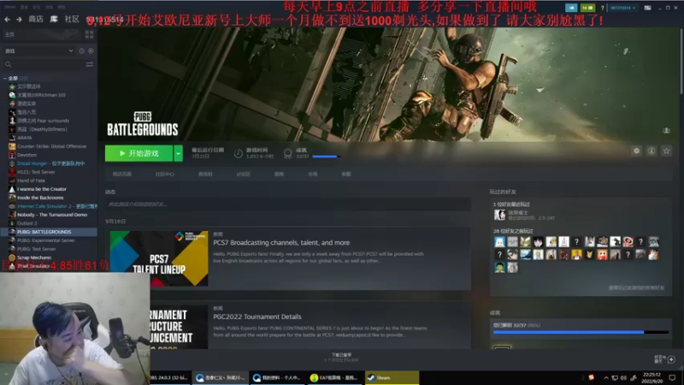
Task: Switch to Steam in Windows taskbar
Action: pyautogui.click(x=392, y=378)
